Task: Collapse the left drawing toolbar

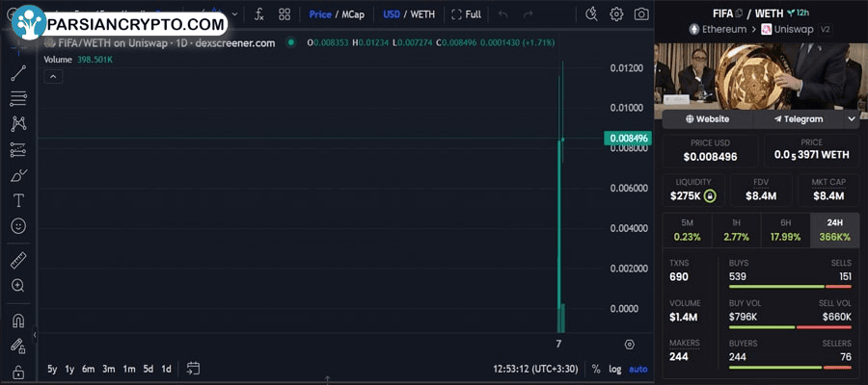Action: [x=35, y=334]
